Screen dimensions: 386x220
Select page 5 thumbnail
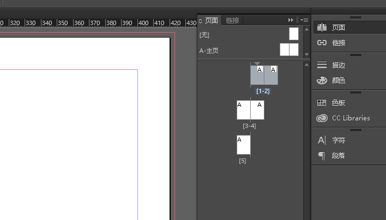[x=244, y=145]
